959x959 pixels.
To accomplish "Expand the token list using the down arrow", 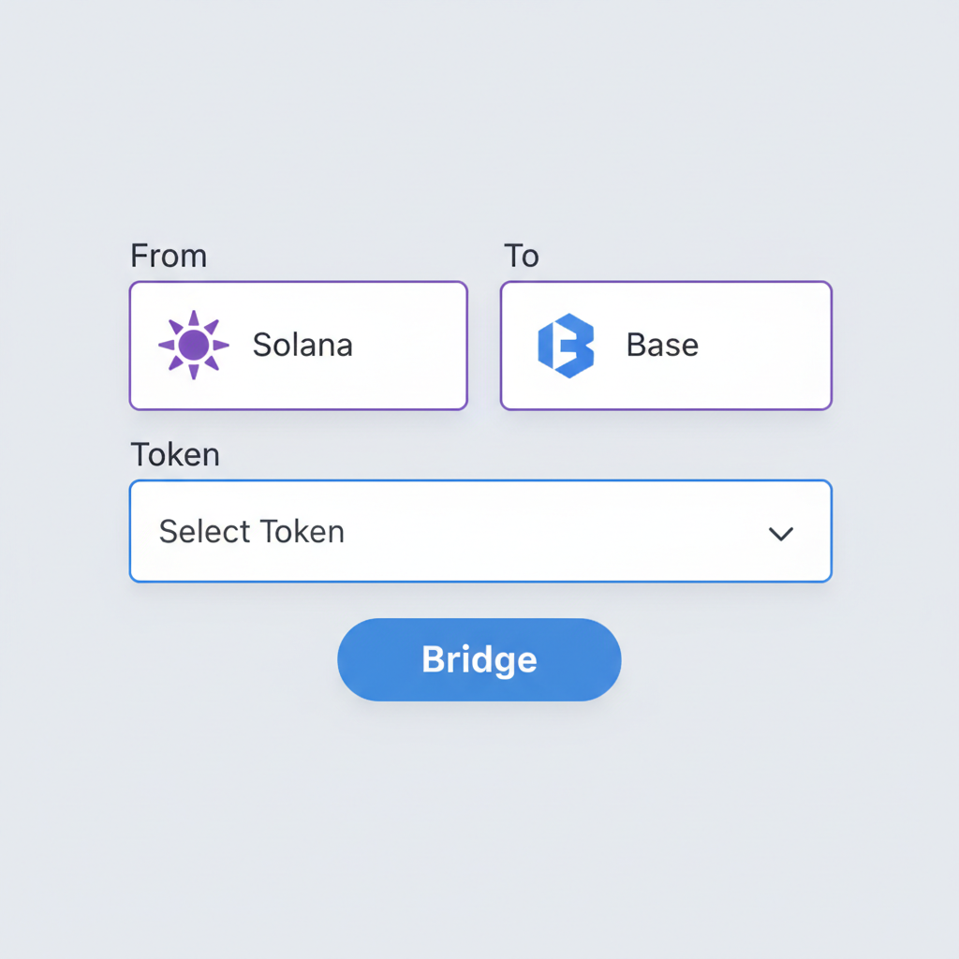I will click(781, 533).
